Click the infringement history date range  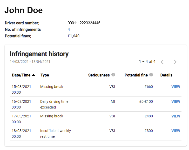point(30,62)
